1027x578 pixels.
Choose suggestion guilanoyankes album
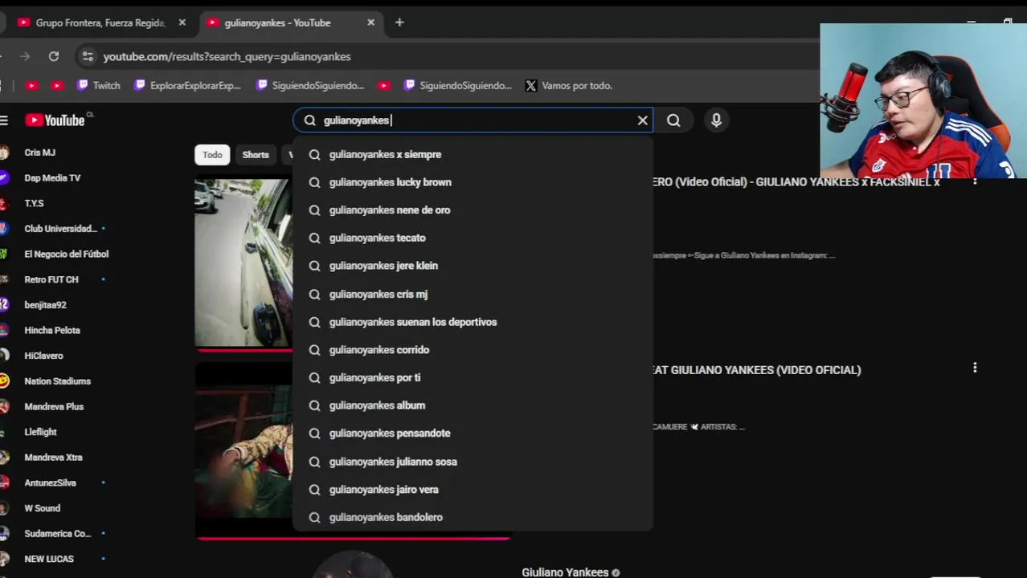[473, 405]
